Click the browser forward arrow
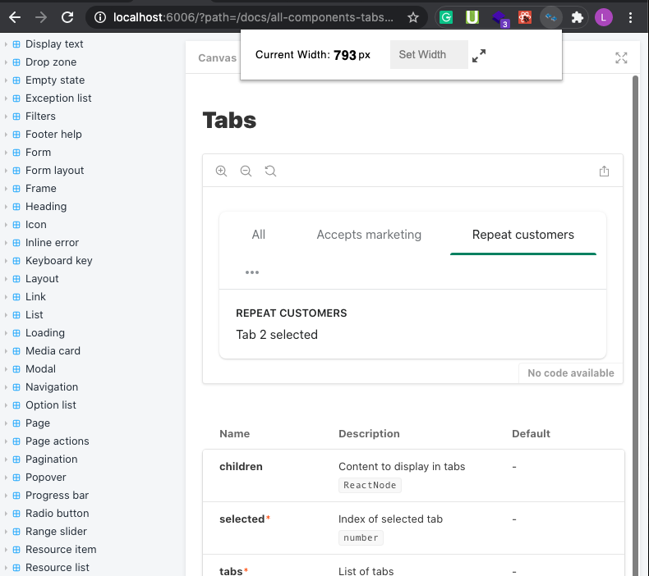This screenshot has height=576, width=649. click(x=41, y=17)
